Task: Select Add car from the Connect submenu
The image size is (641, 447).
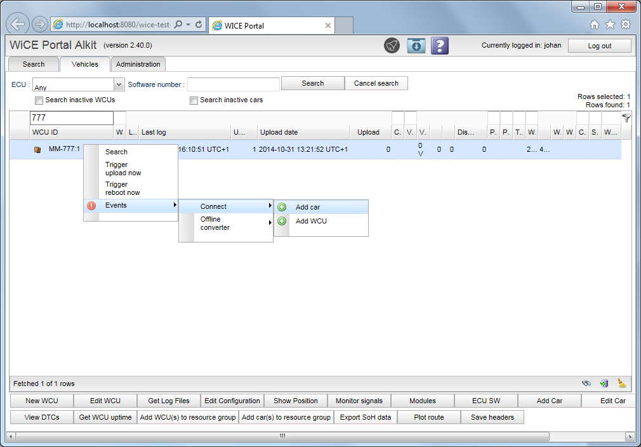Action: click(x=308, y=207)
